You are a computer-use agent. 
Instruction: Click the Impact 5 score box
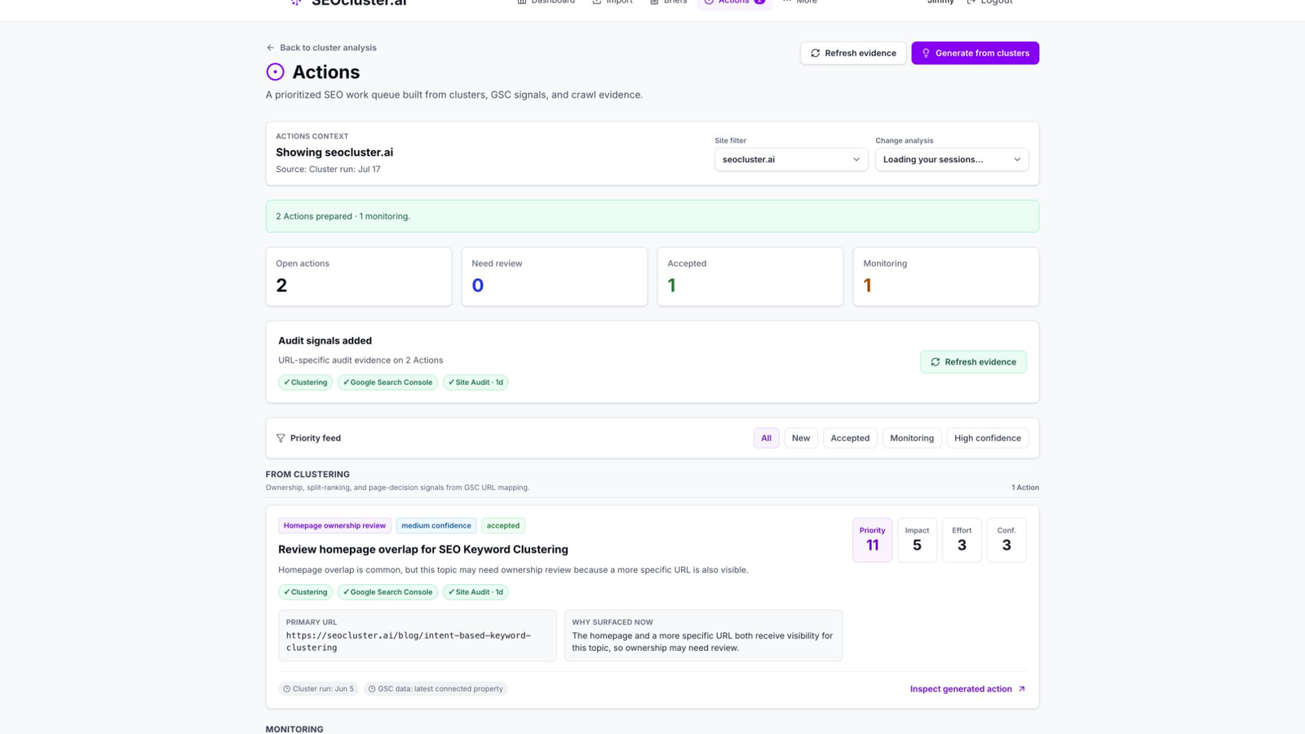click(918, 540)
